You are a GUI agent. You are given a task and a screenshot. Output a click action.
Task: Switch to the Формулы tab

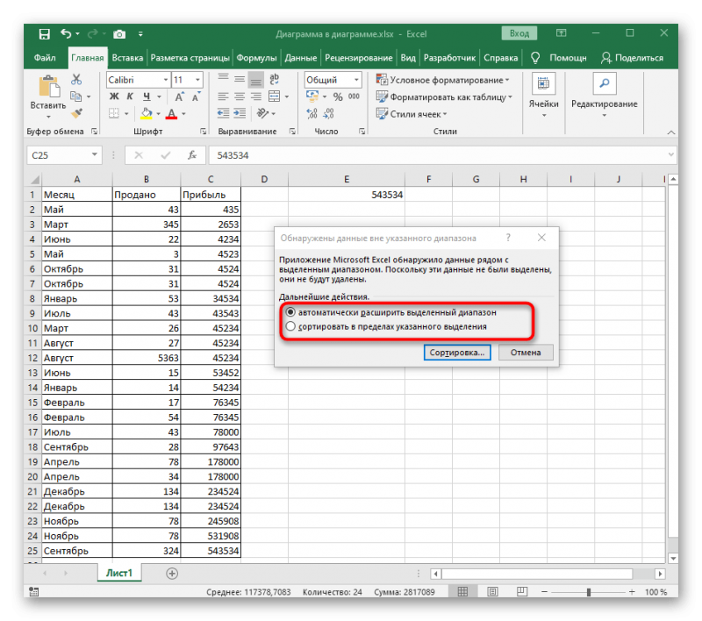(x=256, y=58)
